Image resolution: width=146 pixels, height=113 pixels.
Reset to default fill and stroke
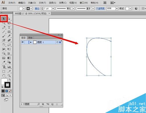2,87
